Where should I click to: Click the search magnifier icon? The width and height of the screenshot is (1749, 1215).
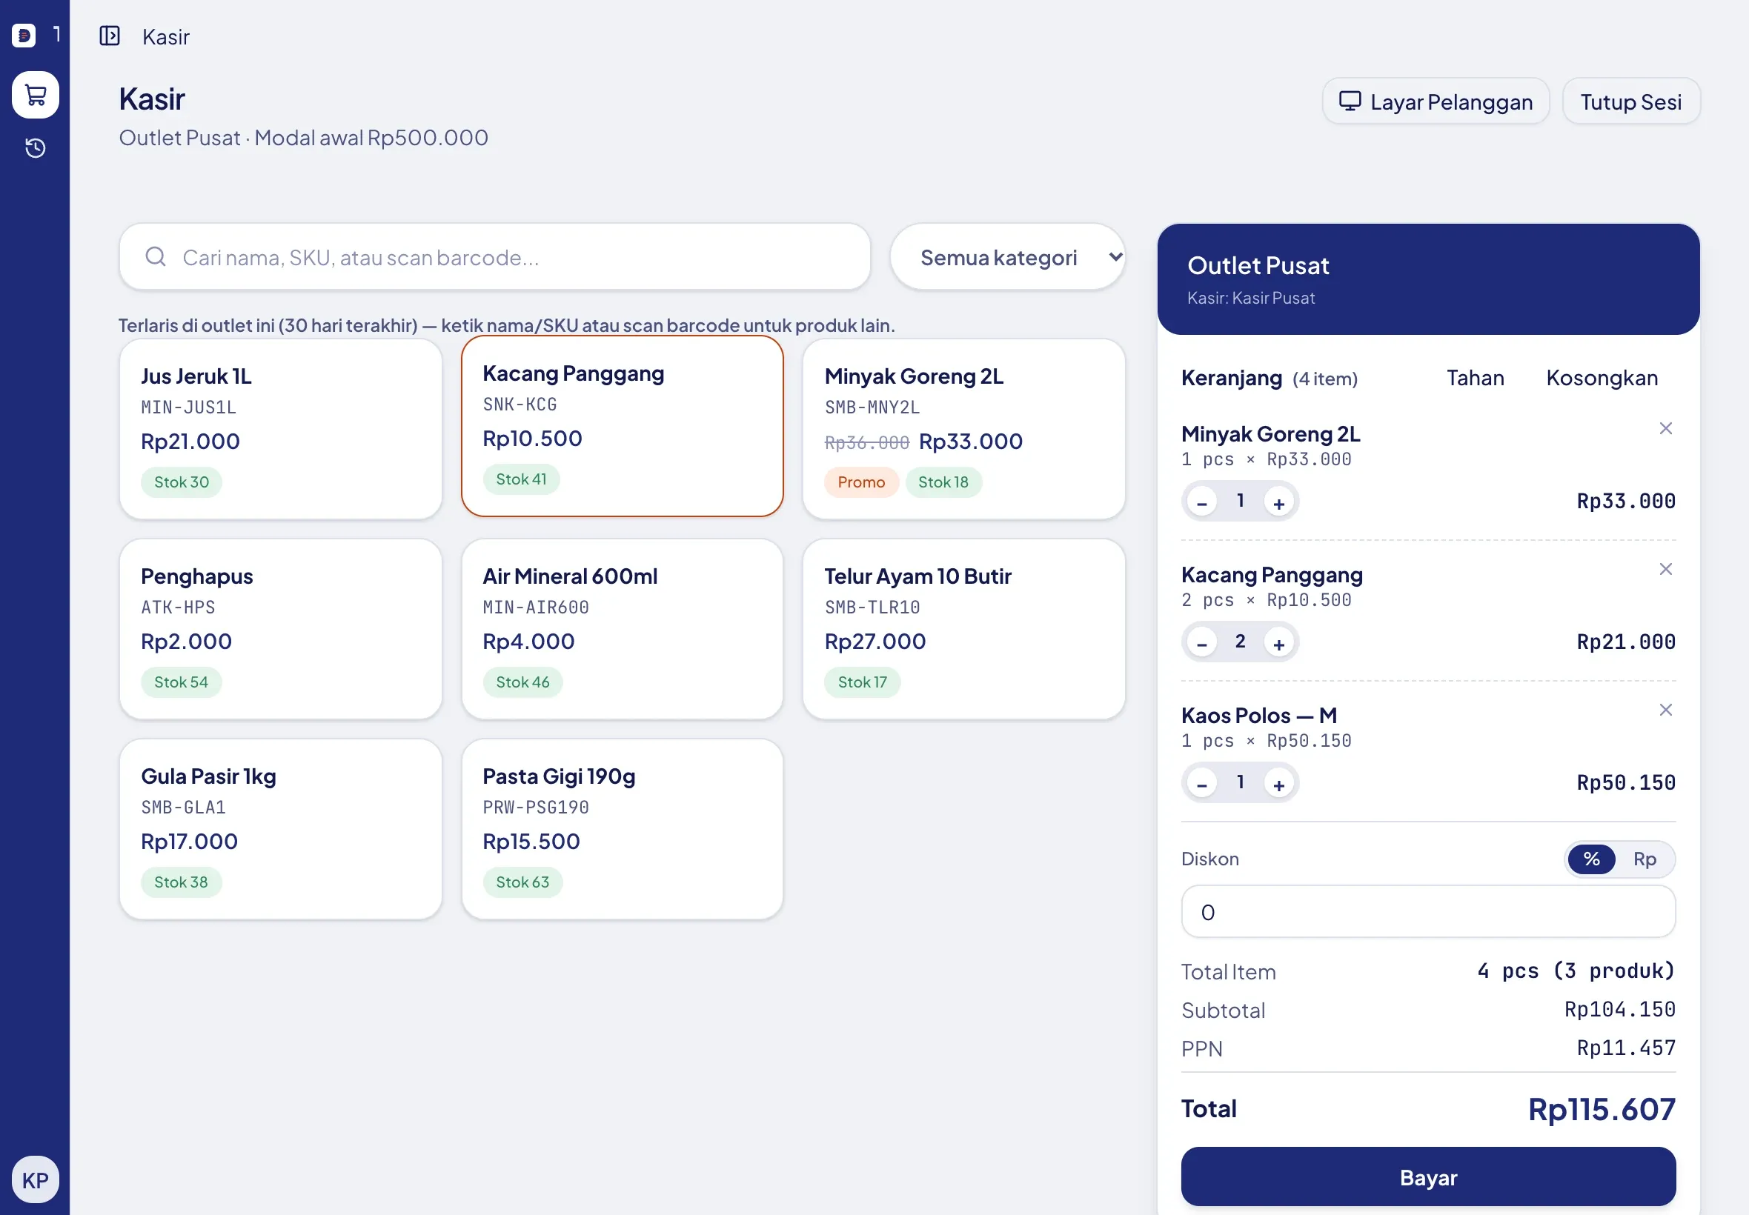pos(156,256)
